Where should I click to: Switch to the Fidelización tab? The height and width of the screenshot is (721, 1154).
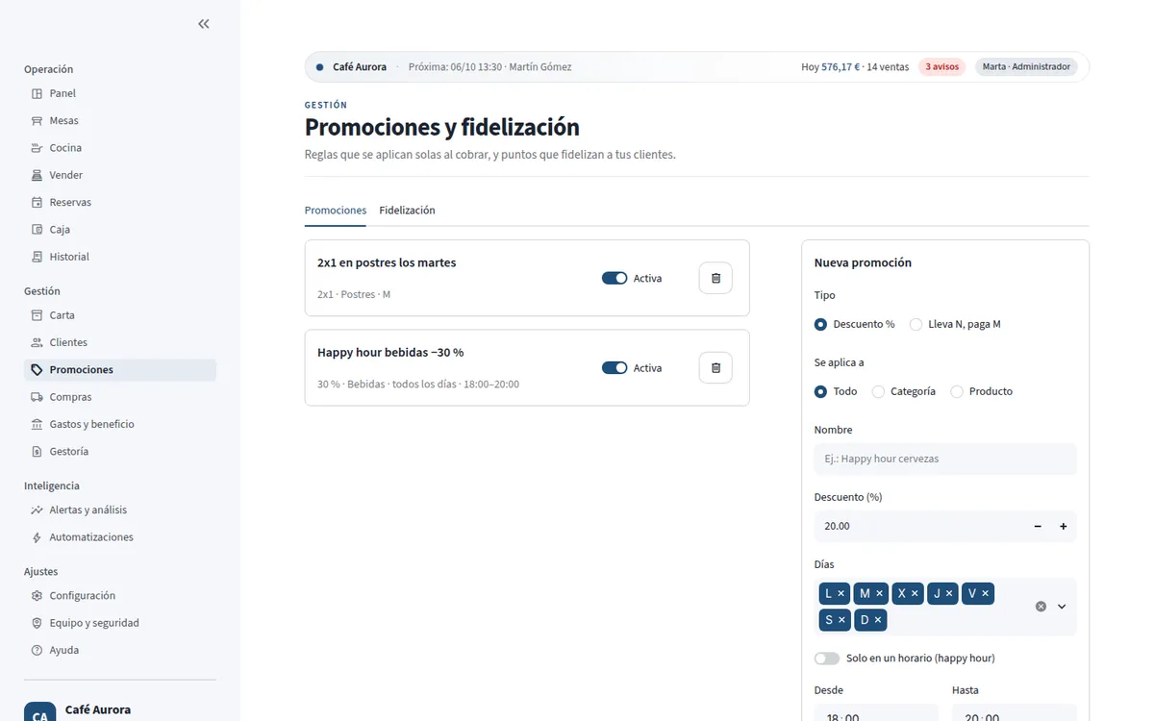(x=407, y=211)
